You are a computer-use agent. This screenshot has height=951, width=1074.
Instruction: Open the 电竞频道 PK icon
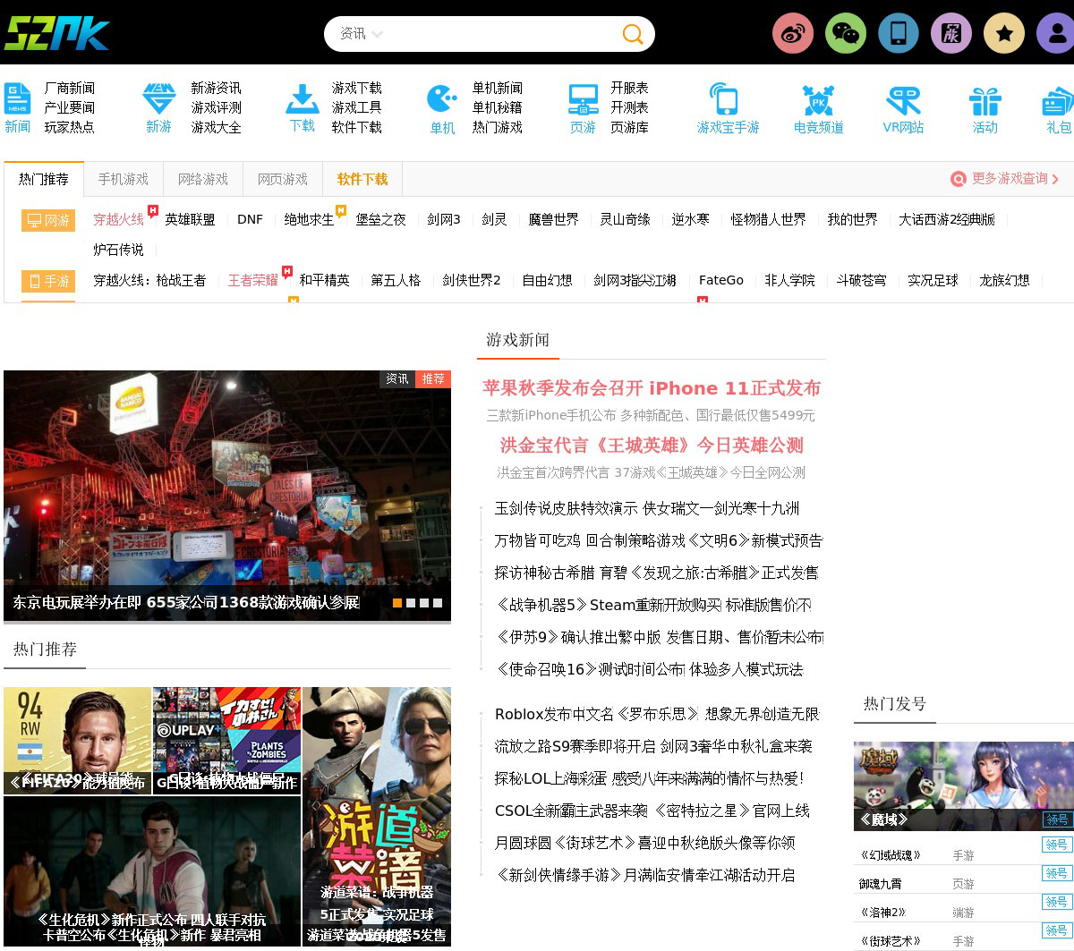(x=818, y=100)
